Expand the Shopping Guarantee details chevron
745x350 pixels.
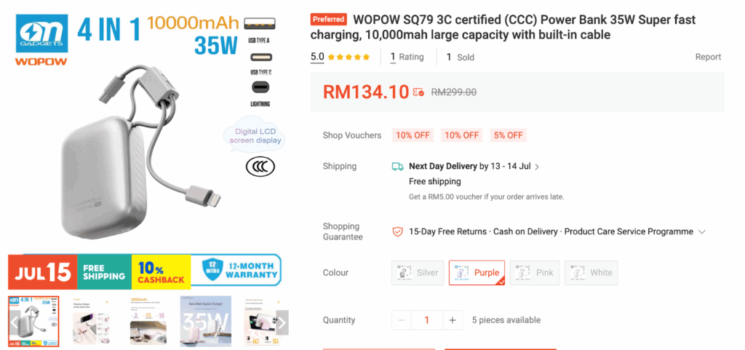(x=702, y=231)
